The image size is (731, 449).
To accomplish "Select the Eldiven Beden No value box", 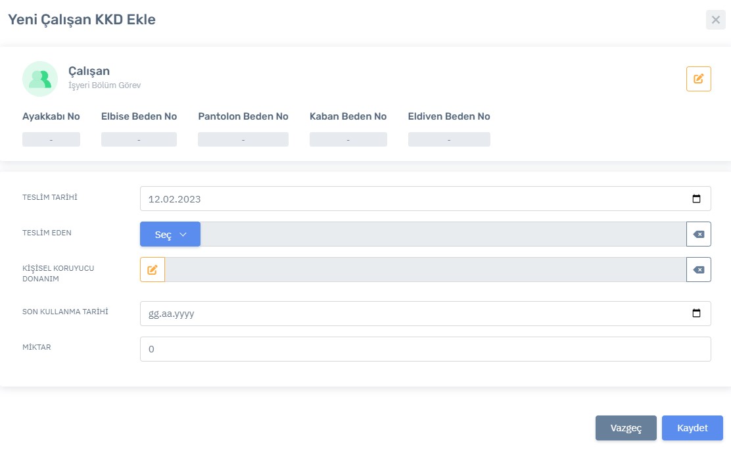I will pos(449,139).
